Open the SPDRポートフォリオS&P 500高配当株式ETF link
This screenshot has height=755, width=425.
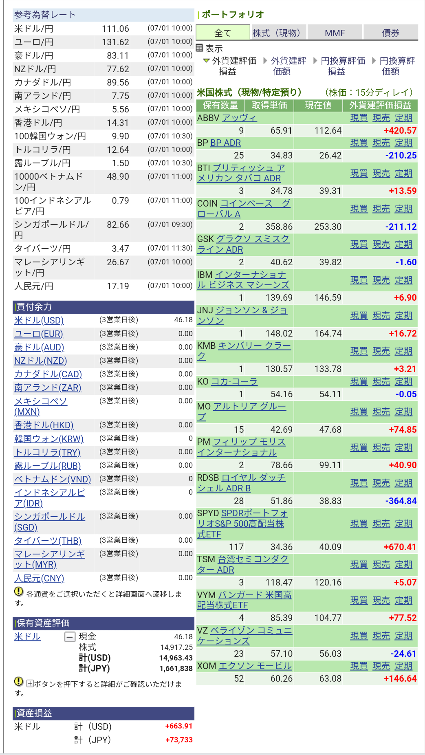242,524
